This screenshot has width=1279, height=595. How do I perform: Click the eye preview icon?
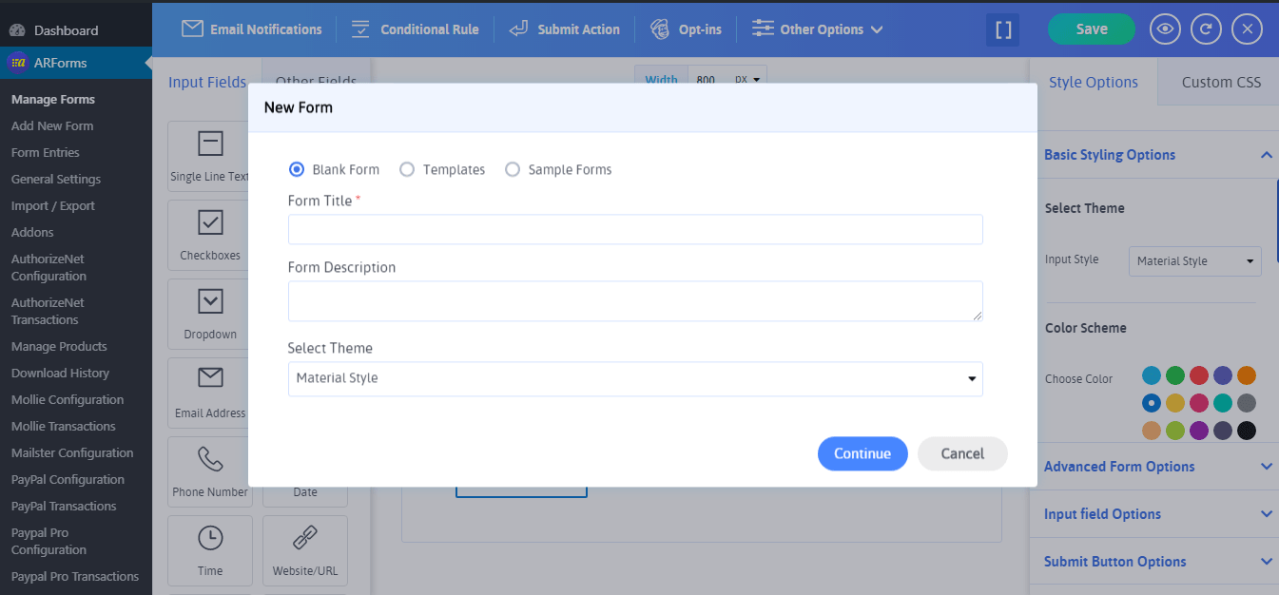[1165, 29]
